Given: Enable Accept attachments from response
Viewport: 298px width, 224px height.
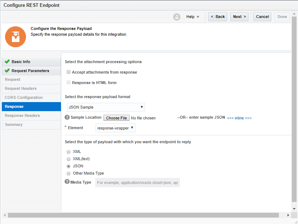Looking at the screenshot, I should click(69, 72).
